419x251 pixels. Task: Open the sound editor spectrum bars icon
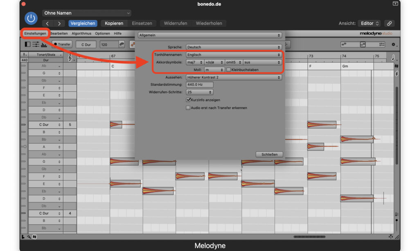click(44, 45)
